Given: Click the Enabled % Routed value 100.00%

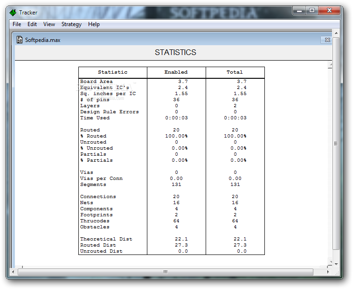Looking at the screenshot, I should (x=176, y=136).
